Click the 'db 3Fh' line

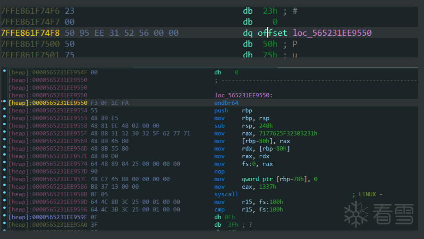point(233,225)
